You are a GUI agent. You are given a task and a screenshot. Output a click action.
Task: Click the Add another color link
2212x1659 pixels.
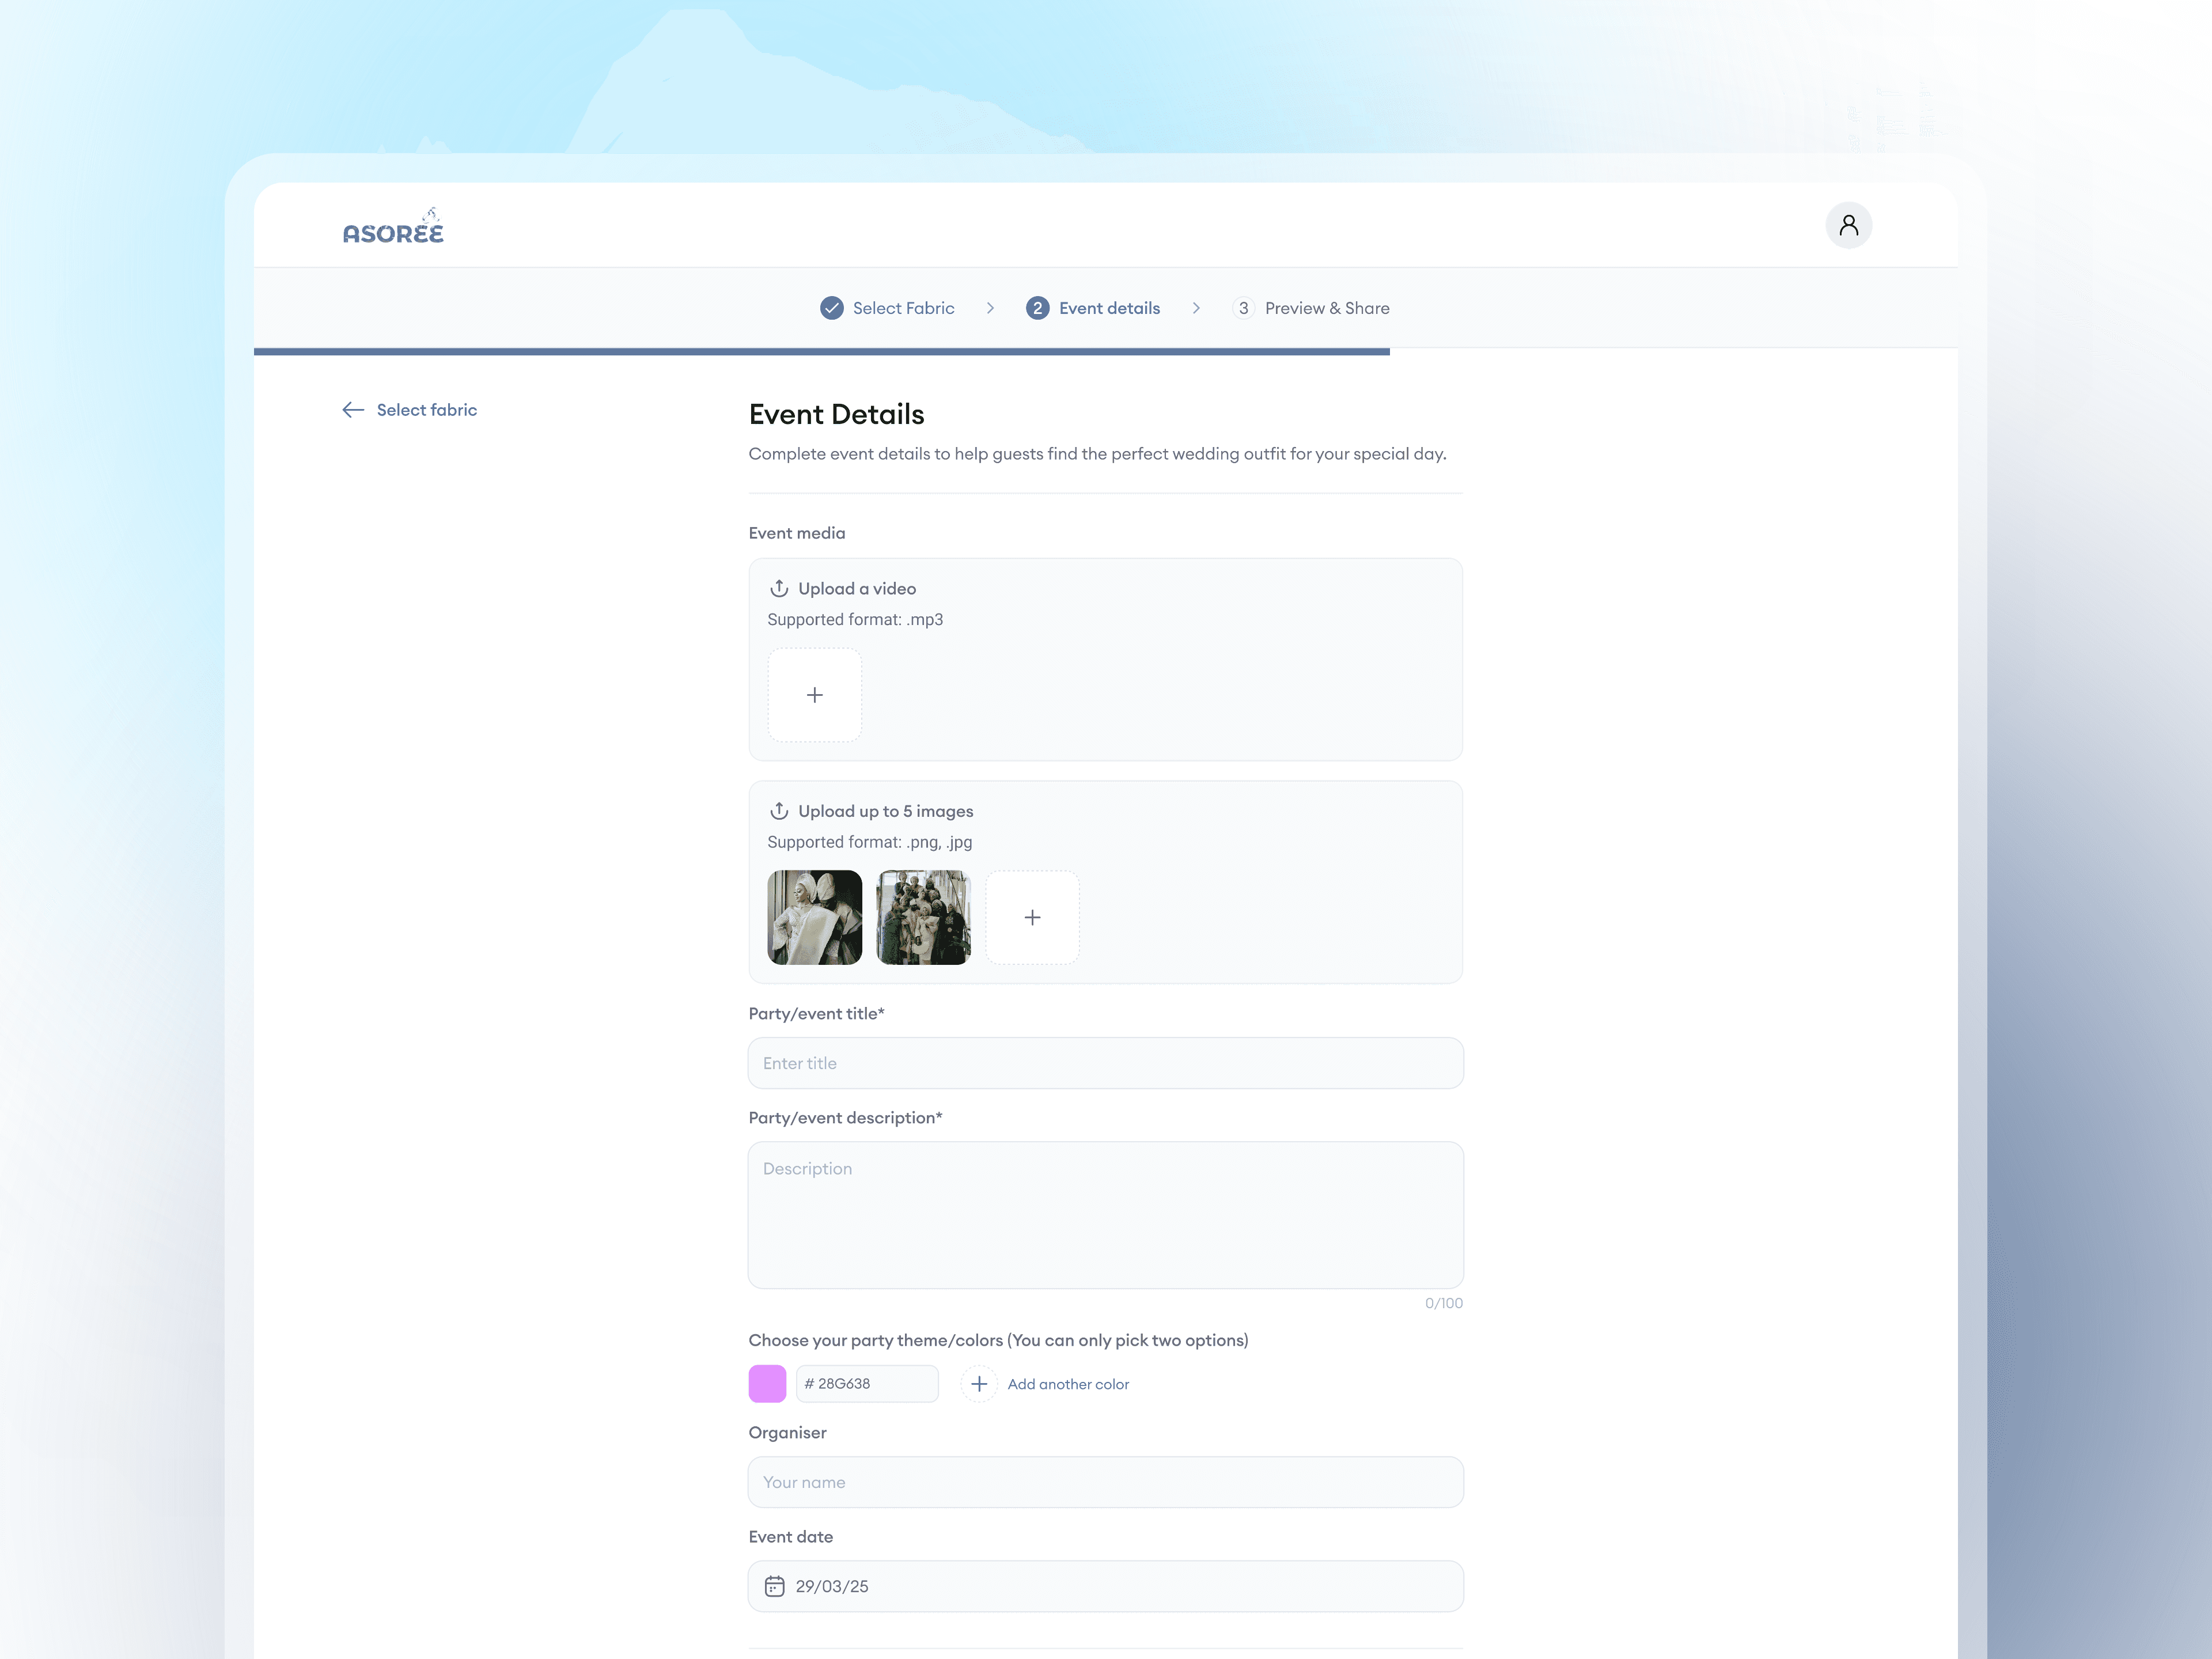(1068, 1384)
